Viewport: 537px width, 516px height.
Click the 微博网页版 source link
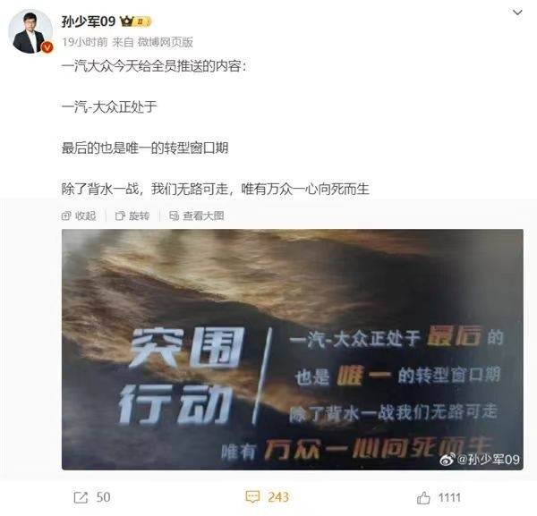165,42
